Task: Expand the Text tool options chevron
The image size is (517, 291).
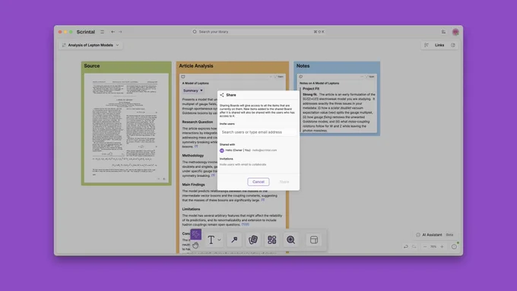Action: click(x=219, y=239)
